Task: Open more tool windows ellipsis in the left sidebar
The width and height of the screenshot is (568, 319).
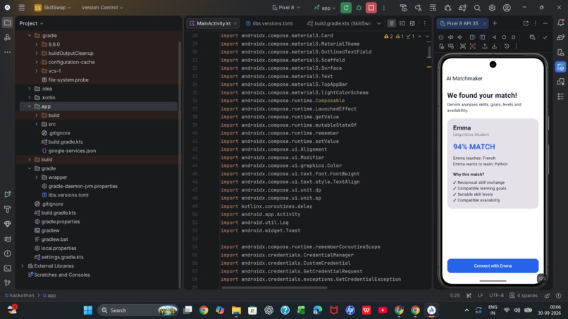Action: [7, 52]
